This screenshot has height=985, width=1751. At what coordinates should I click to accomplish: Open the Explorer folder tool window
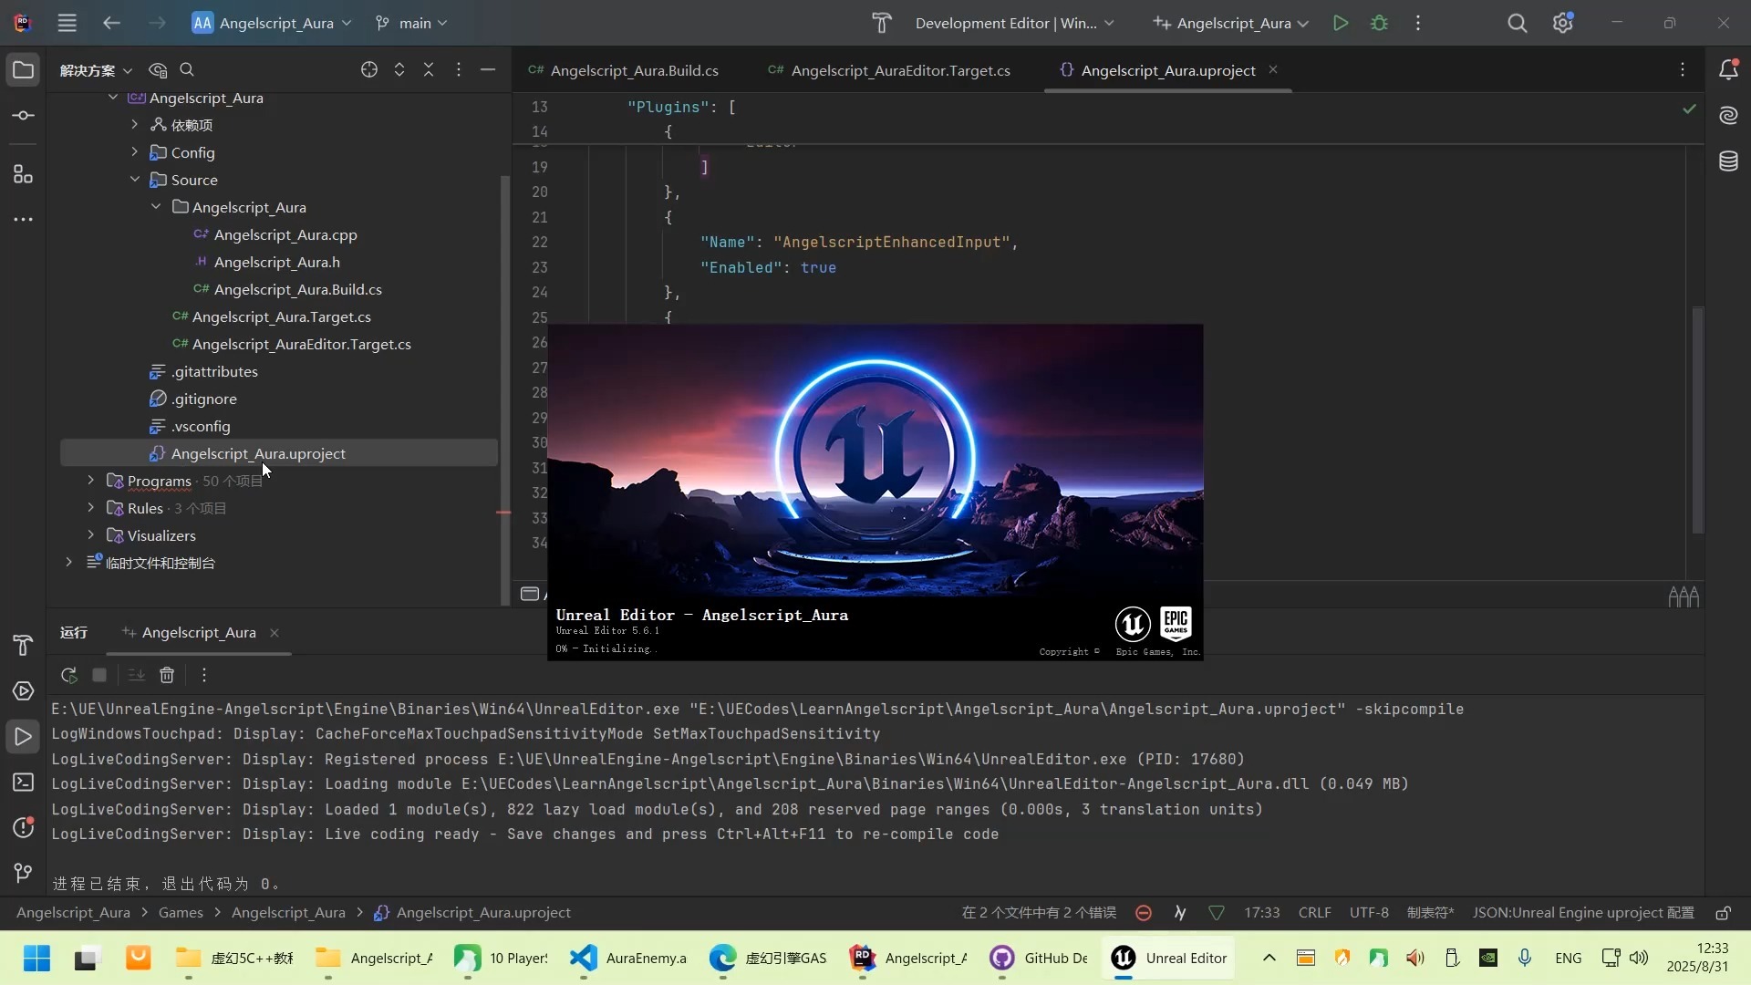(23, 70)
